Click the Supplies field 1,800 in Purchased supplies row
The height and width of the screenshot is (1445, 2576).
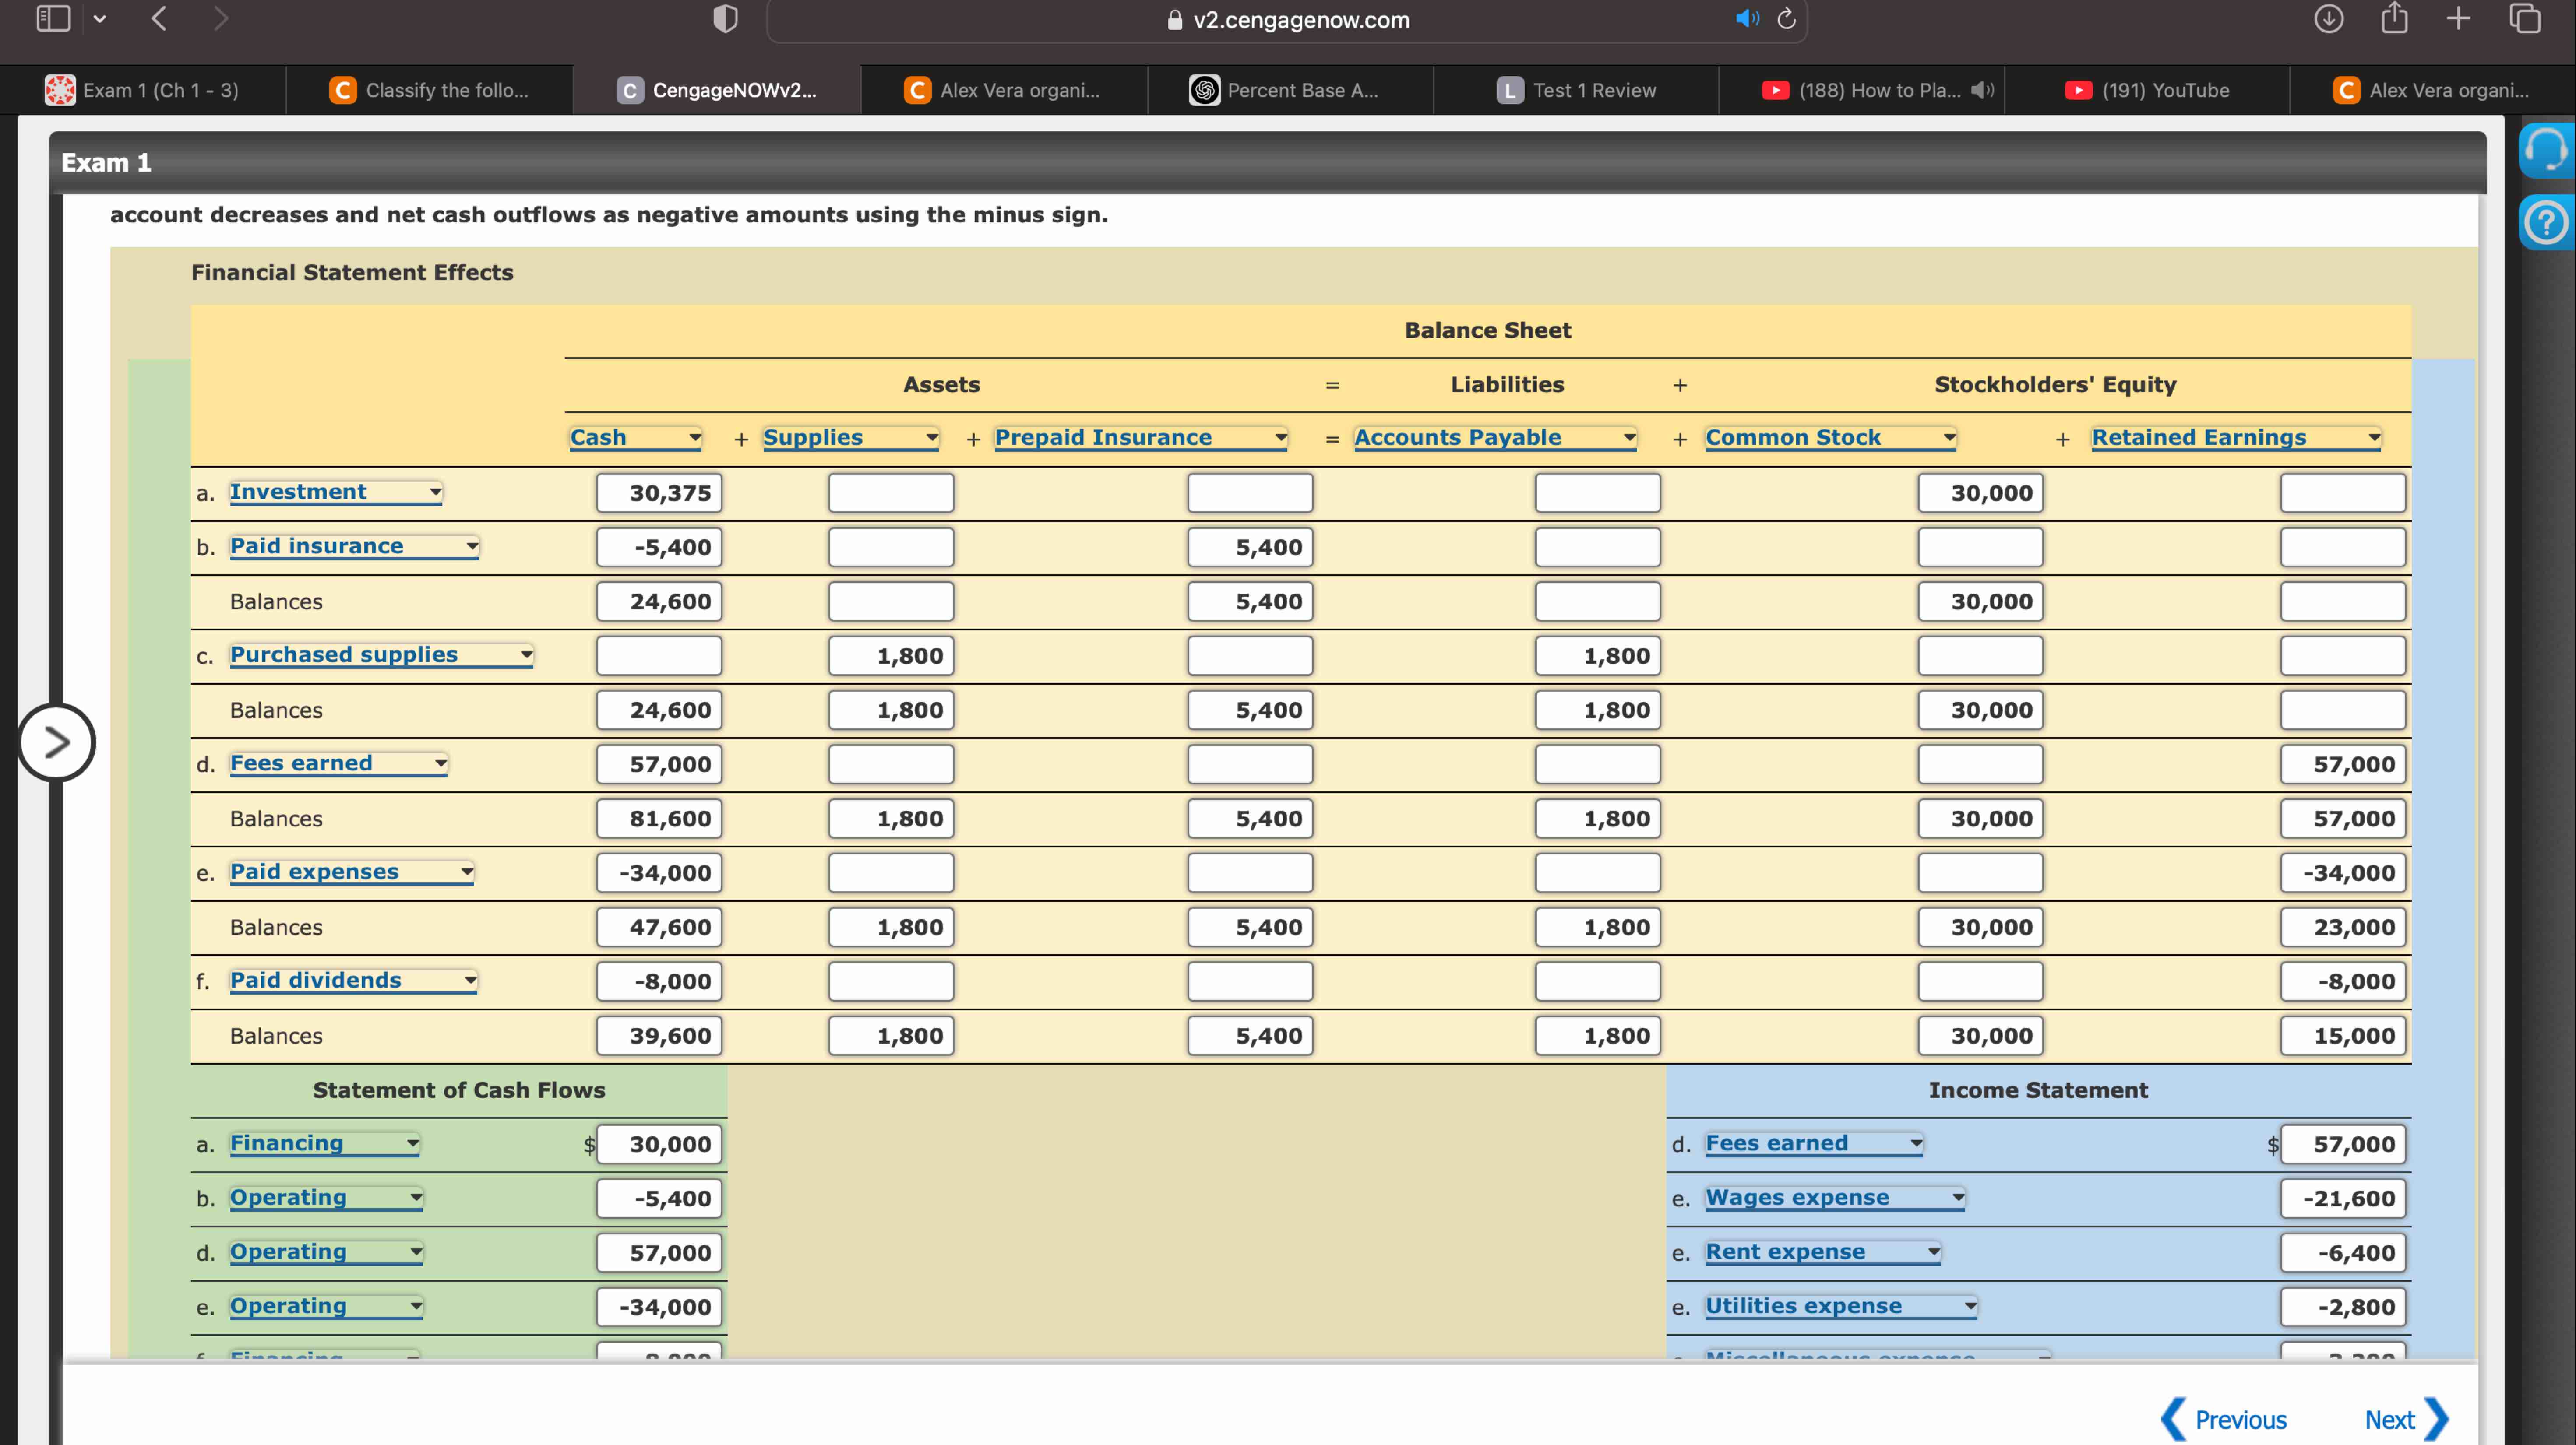891,656
